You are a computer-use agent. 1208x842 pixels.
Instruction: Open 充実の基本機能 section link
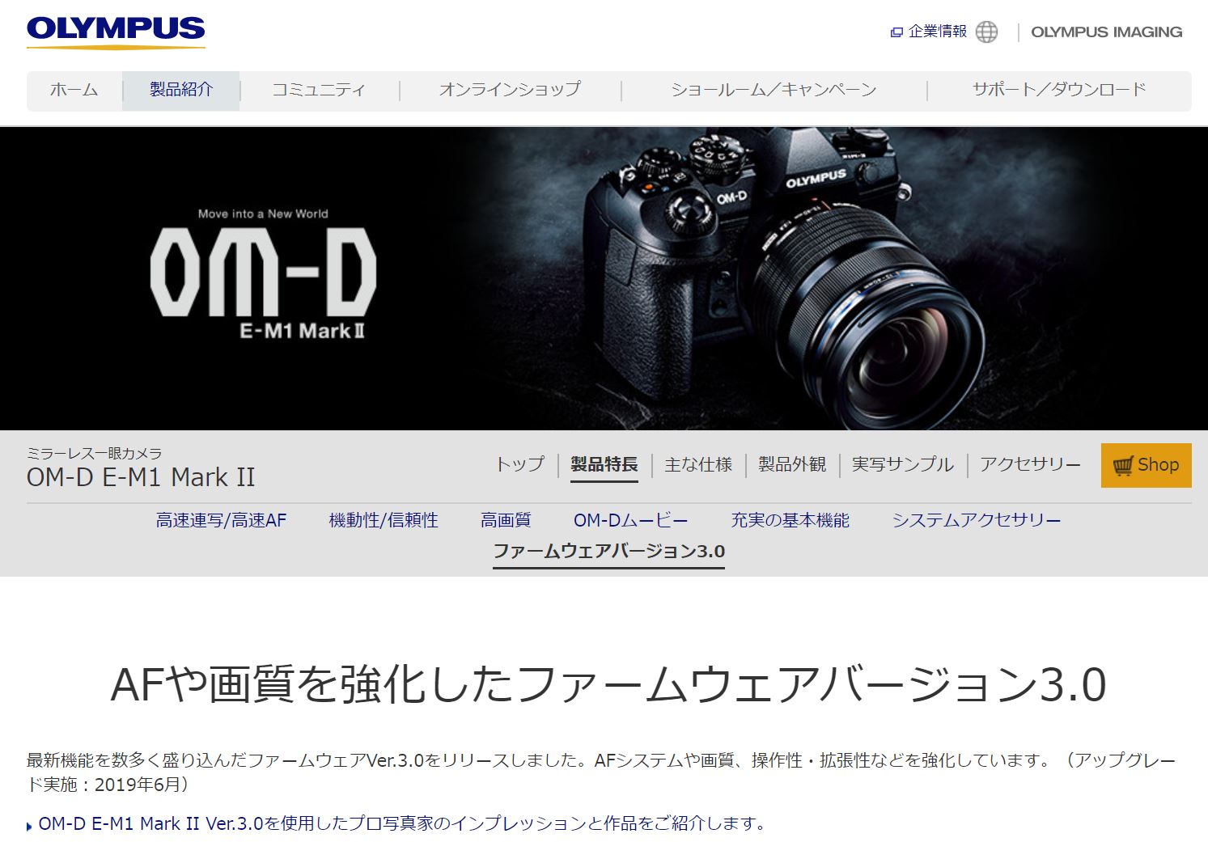(x=790, y=520)
